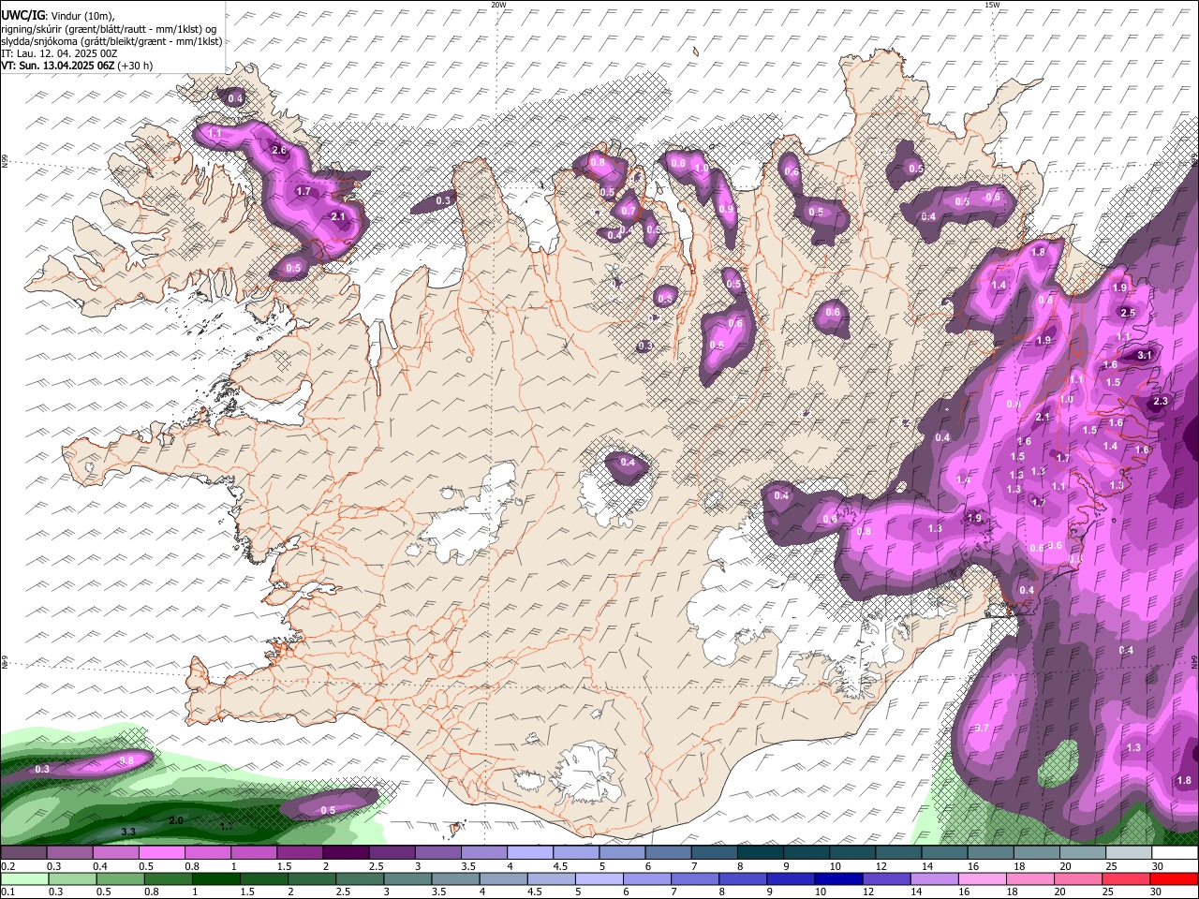Click the light lavender 4–4.5 snow scale swatch
The image size is (1199, 899).
click(528, 853)
